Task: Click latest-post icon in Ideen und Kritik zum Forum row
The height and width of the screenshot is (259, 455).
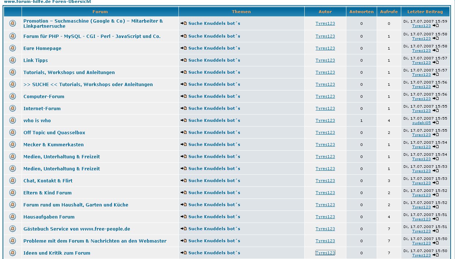Action: click(435, 255)
